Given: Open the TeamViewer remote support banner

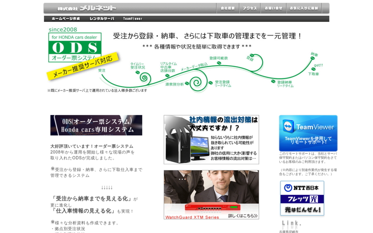Looking at the screenshot, I should coord(308,133).
